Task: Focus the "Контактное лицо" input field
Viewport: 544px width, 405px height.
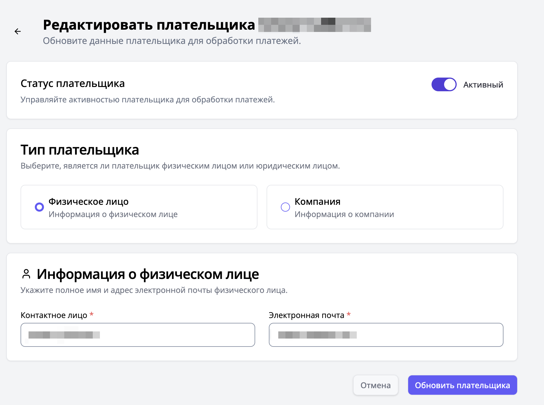Action: click(x=138, y=335)
